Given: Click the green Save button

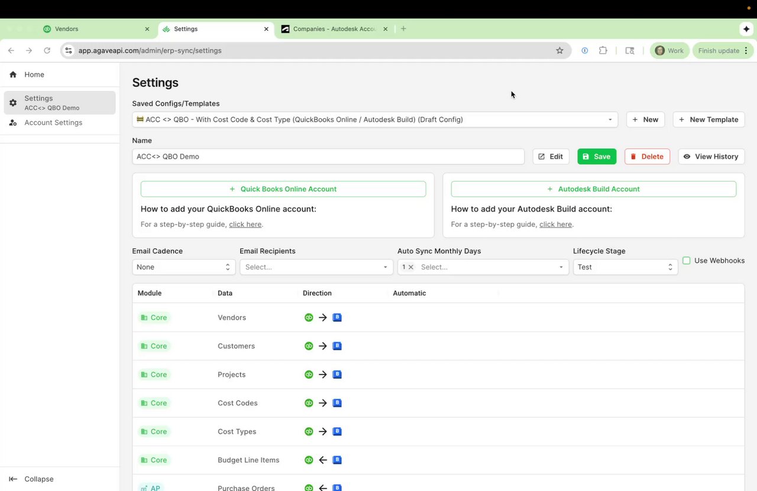Looking at the screenshot, I should 597,157.
